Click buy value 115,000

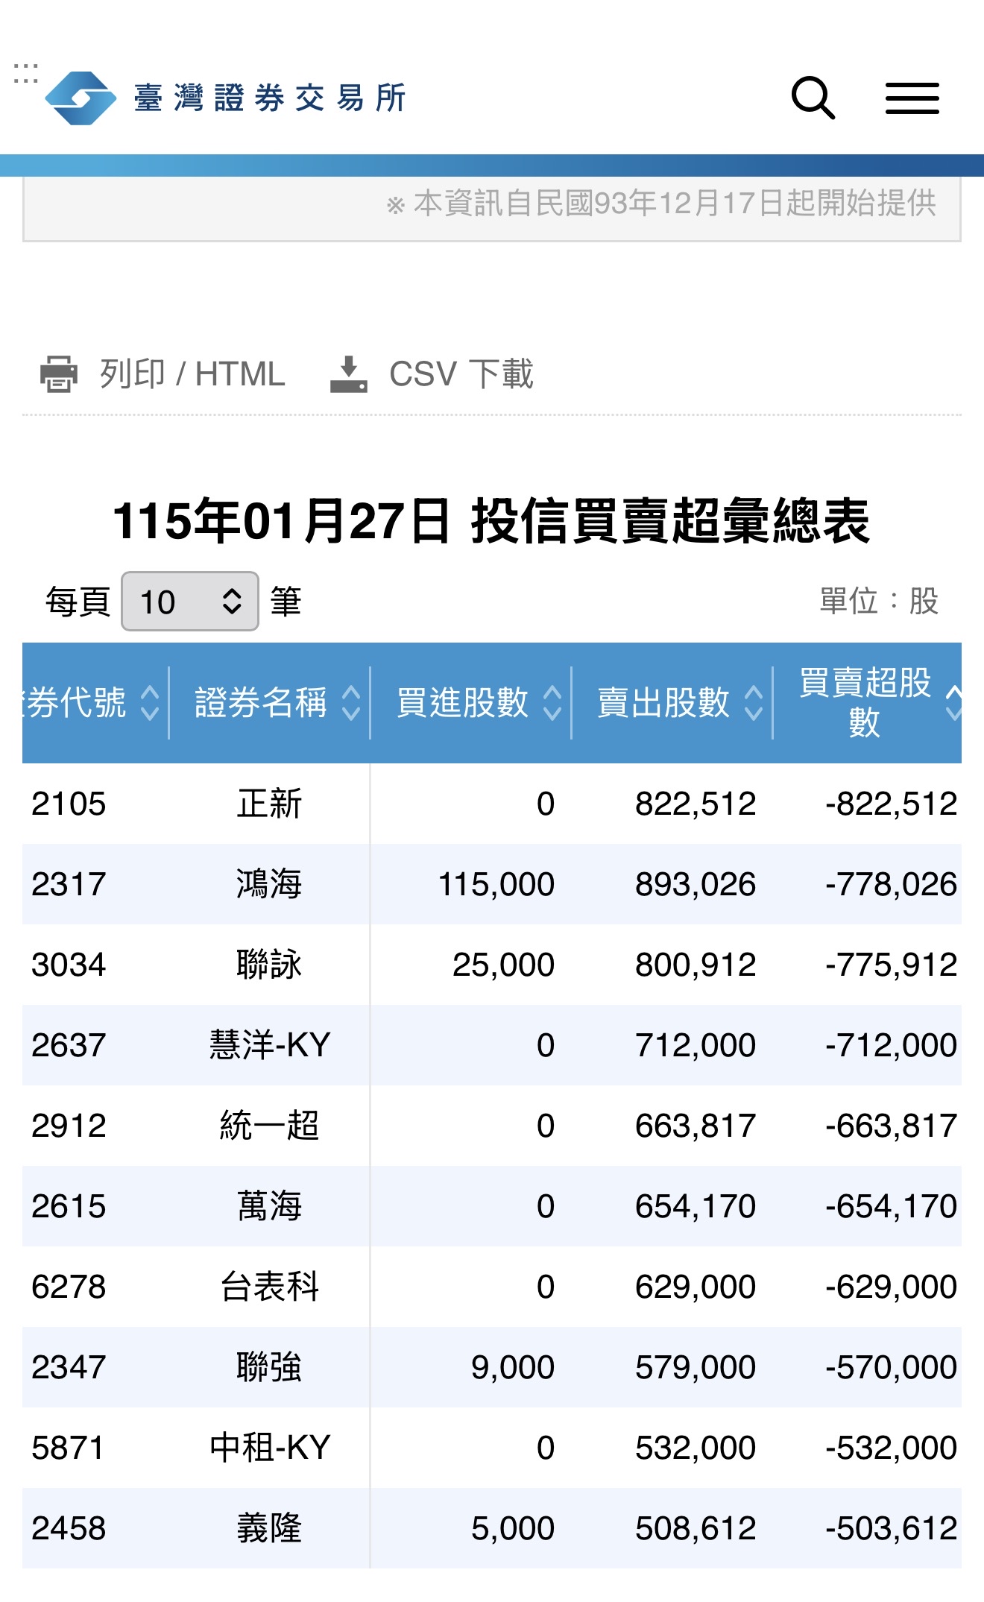coord(496,884)
